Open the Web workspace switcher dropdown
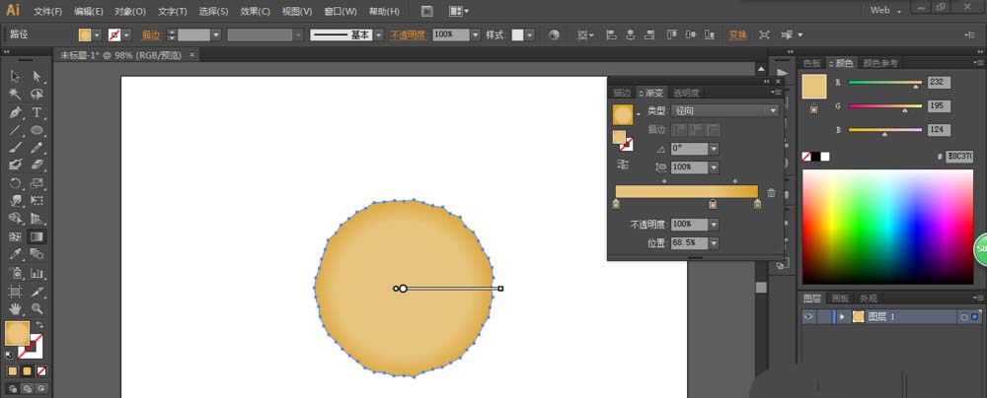 (886, 11)
